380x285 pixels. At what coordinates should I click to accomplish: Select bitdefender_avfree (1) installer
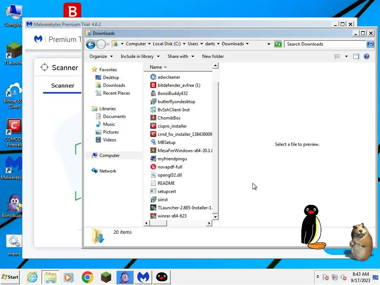(x=175, y=85)
